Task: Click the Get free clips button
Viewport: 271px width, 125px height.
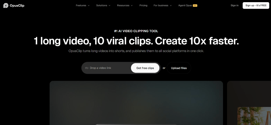Action: [145, 68]
